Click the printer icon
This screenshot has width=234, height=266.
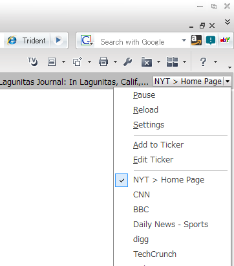pos(103,61)
